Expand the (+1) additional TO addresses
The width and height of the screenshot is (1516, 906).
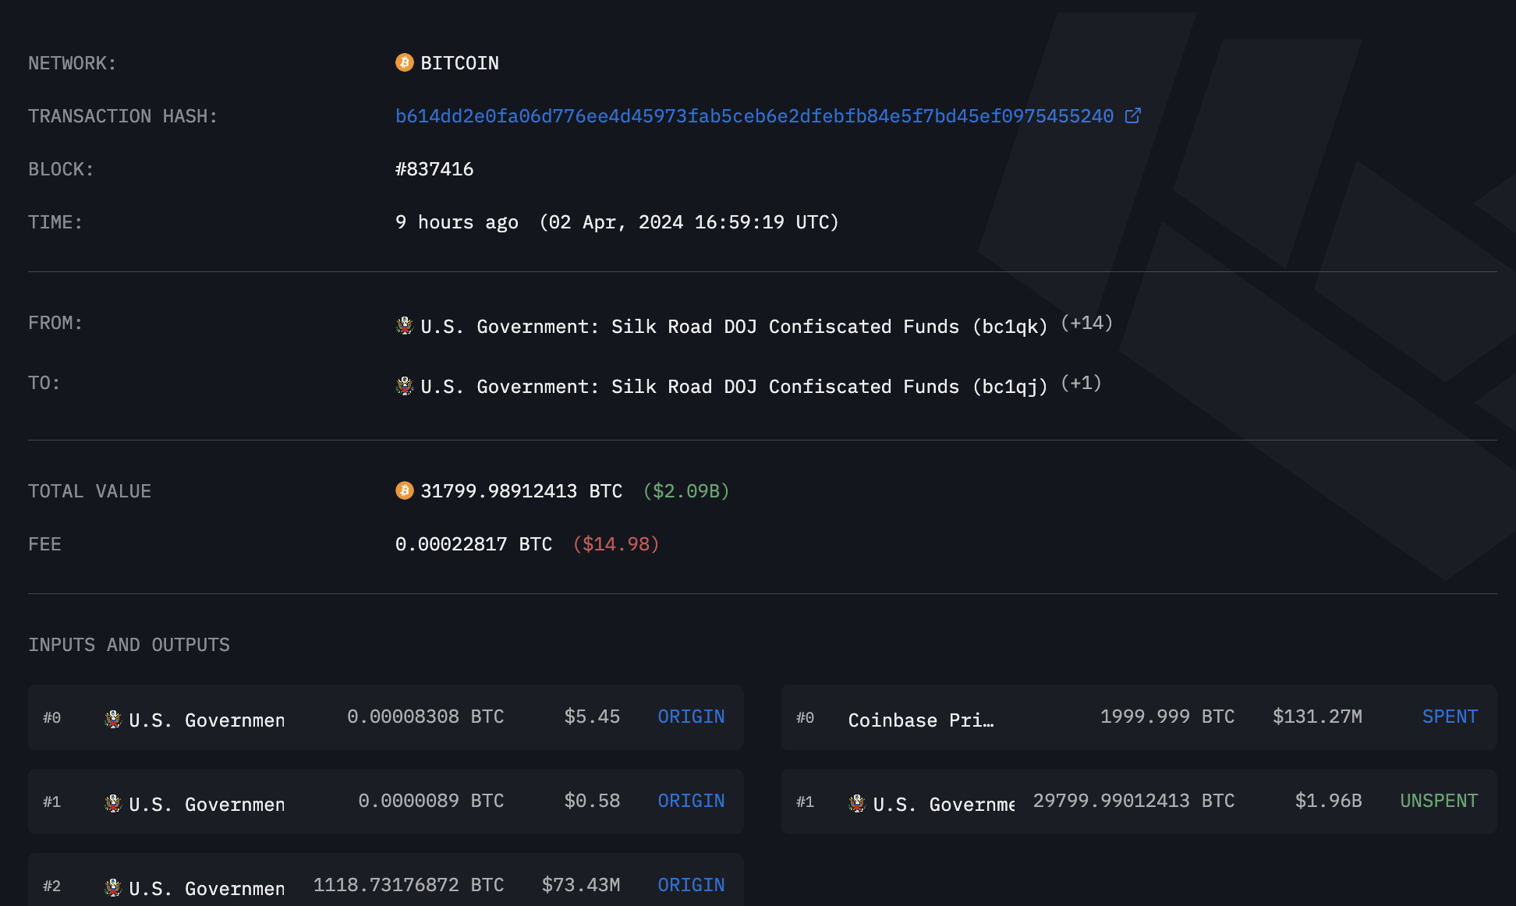(x=1081, y=383)
